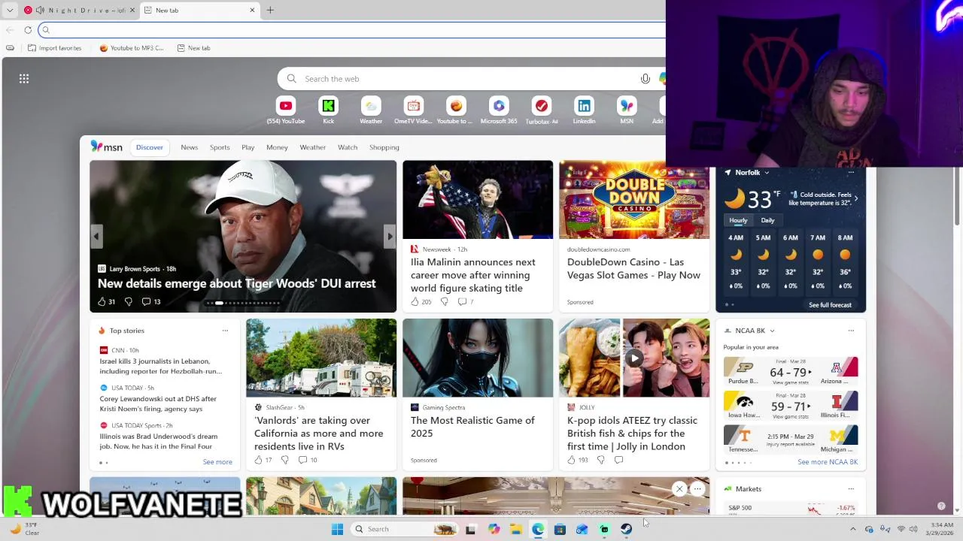Go to previous featured story slide
Viewport: 963px width, 541px height.
(x=96, y=237)
